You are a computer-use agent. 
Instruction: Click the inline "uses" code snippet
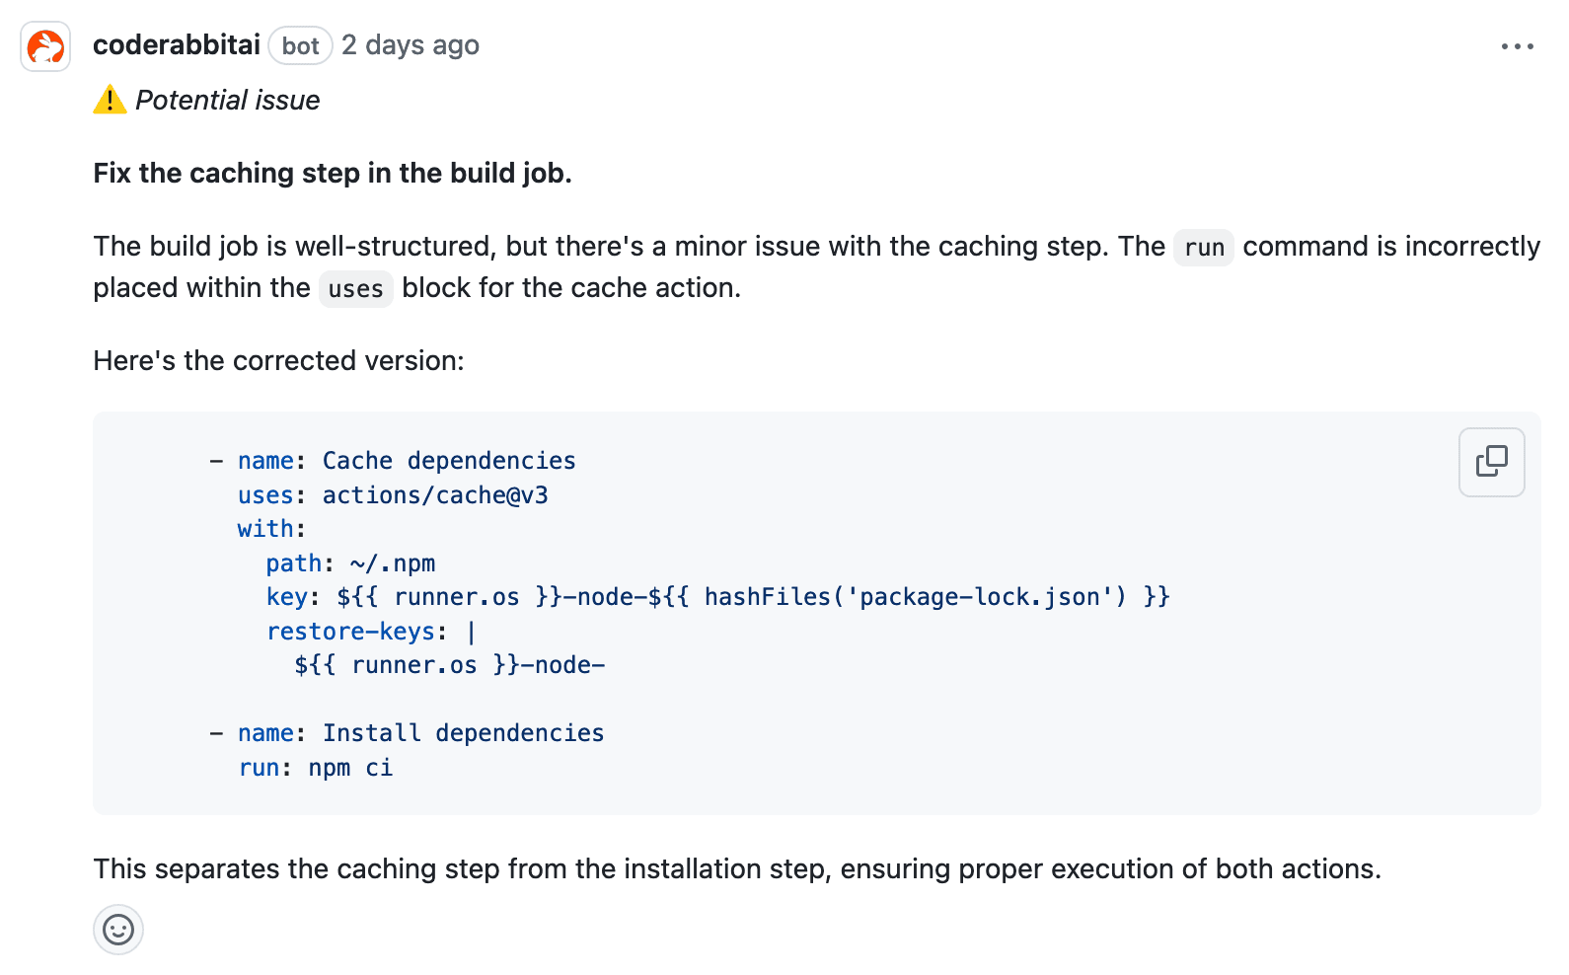click(355, 289)
